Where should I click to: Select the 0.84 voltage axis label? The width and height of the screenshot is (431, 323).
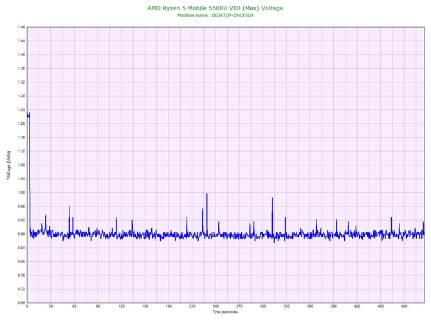tap(21, 248)
